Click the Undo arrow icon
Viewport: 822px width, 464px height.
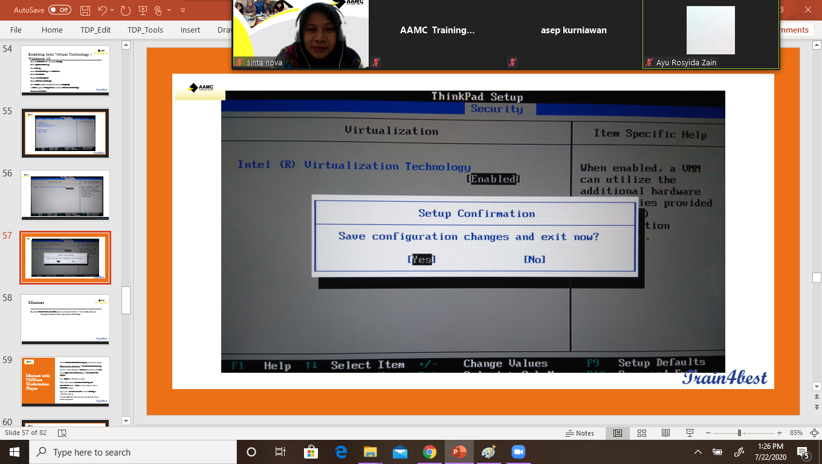(x=103, y=10)
